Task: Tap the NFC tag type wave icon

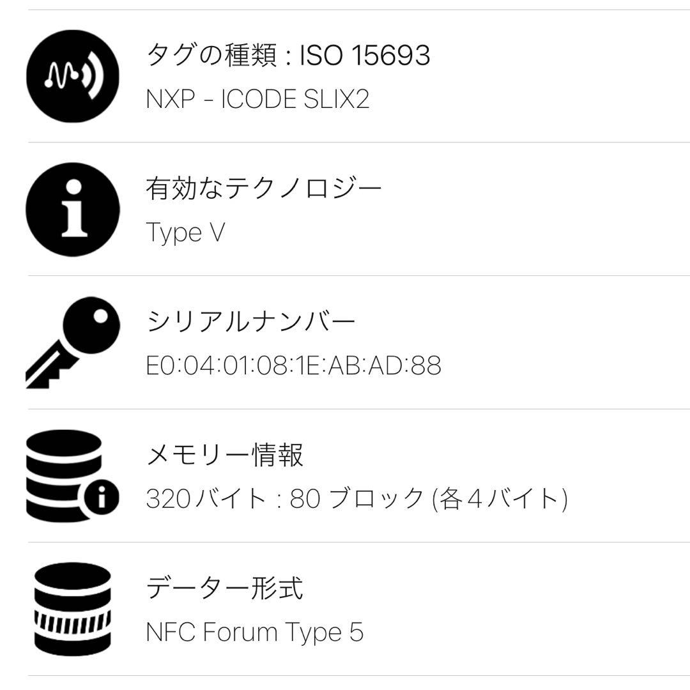Action: [73, 76]
